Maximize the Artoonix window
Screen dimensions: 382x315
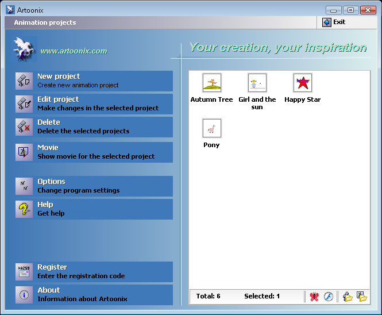coord(350,10)
